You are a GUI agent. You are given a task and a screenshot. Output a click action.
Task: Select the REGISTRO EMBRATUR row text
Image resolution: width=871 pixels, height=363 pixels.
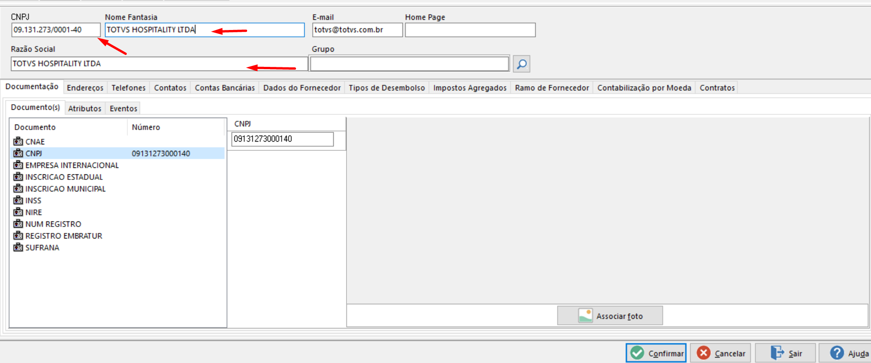[64, 236]
